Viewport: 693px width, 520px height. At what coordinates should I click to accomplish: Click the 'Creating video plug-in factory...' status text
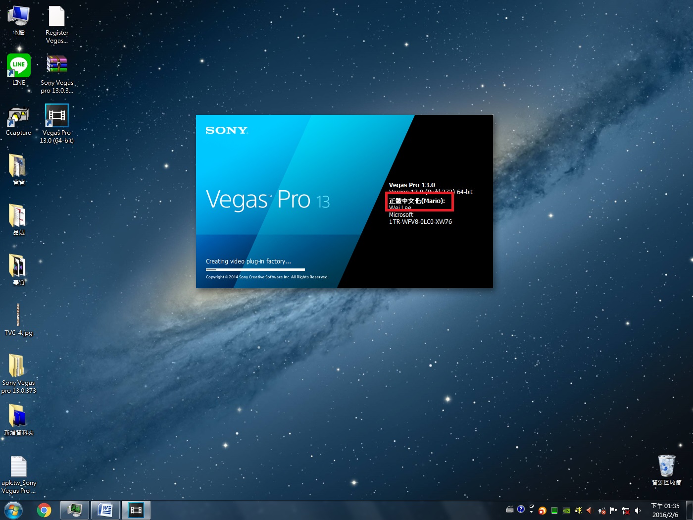[248, 261]
